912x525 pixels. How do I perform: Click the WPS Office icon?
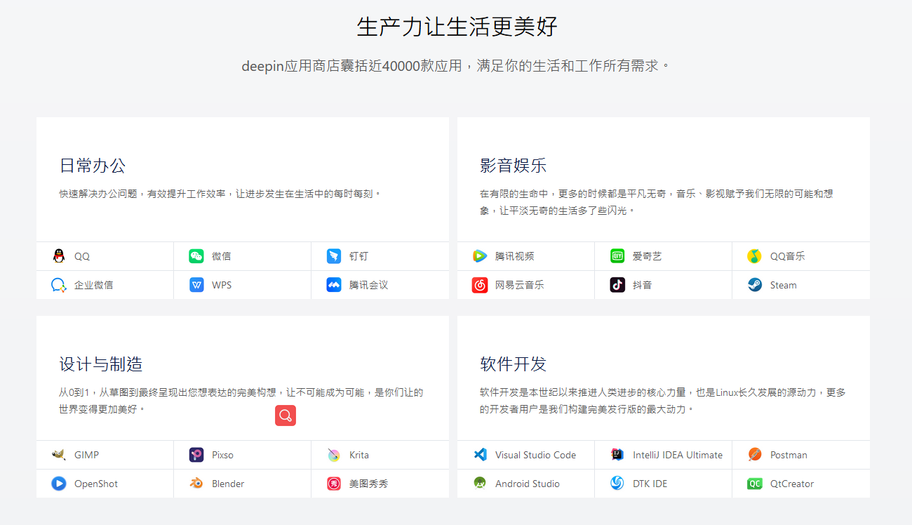[196, 284]
